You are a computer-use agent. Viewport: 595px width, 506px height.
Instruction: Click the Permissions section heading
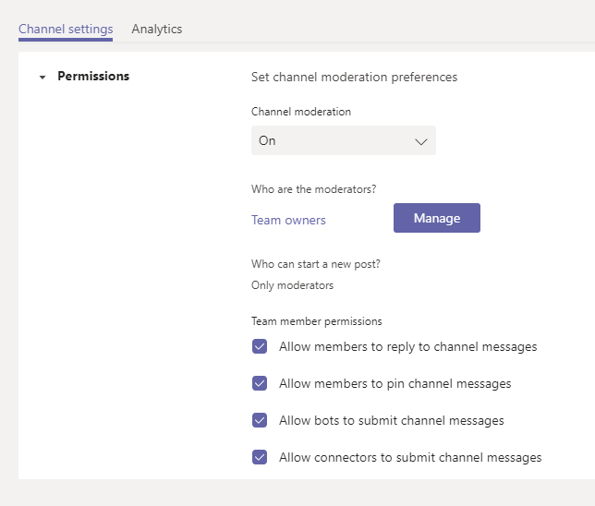93,77
